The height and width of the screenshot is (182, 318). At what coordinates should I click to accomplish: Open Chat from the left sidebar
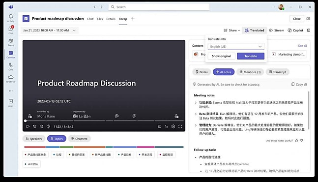pos(11,30)
